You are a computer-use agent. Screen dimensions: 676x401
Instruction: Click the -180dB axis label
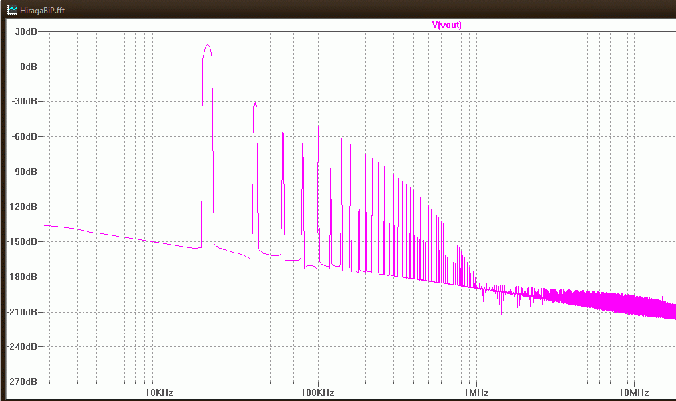23,277
